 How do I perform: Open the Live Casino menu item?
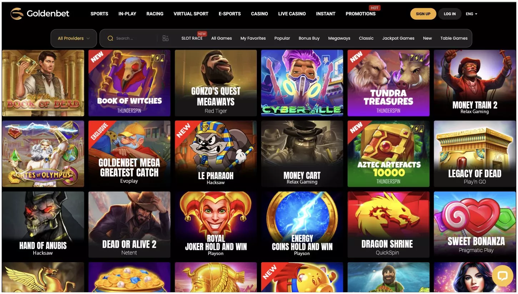click(292, 14)
